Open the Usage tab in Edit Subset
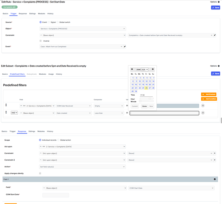This screenshot has height=204, width=222. tap(51, 74)
